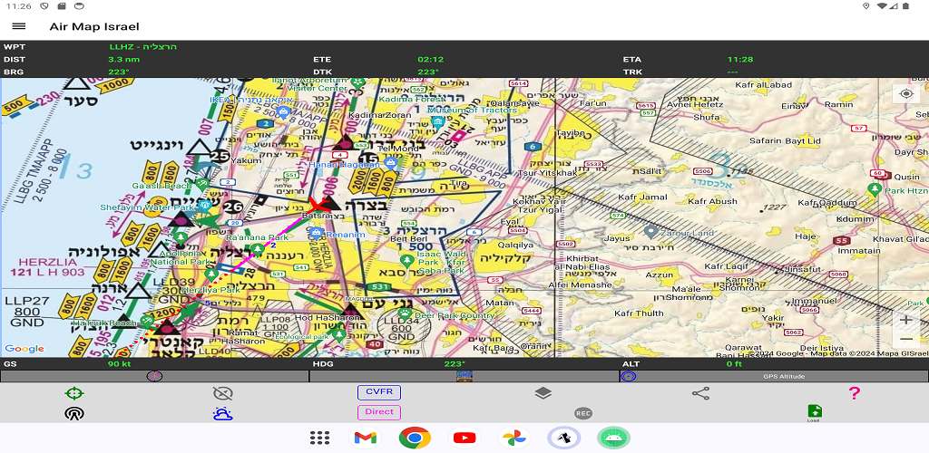The image size is (929, 453).
Task: Tap my-location button on map
Action: pyautogui.click(x=906, y=93)
